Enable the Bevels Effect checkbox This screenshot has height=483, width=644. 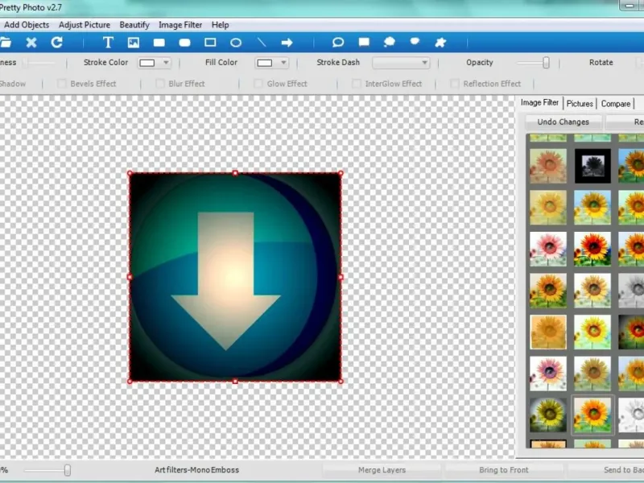62,84
